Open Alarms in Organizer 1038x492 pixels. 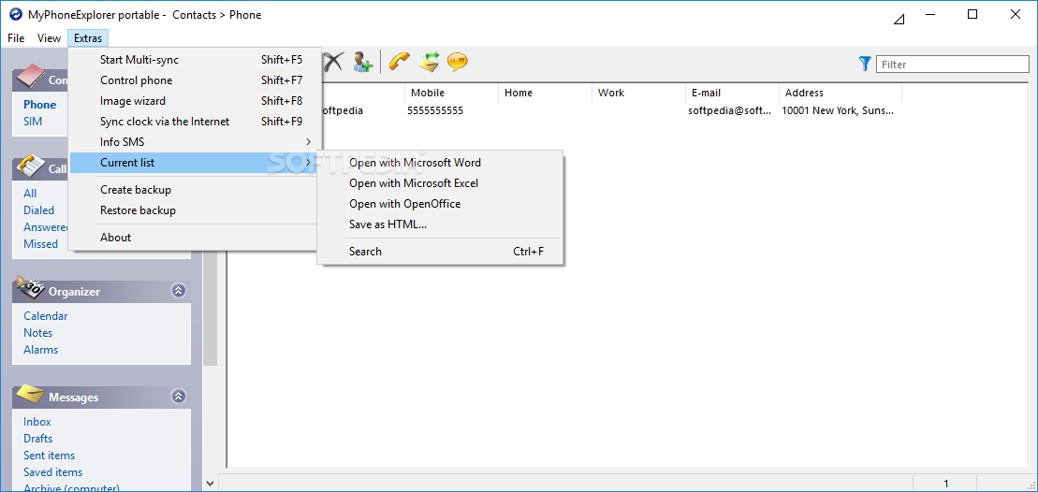pyautogui.click(x=40, y=349)
